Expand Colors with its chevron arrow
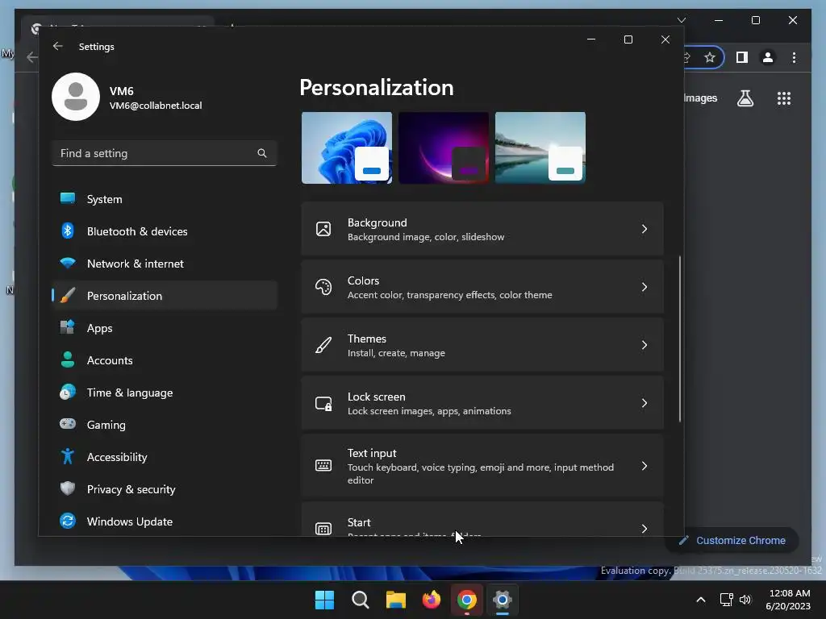Image resolution: width=826 pixels, height=619 pixels. click(645, 287)
